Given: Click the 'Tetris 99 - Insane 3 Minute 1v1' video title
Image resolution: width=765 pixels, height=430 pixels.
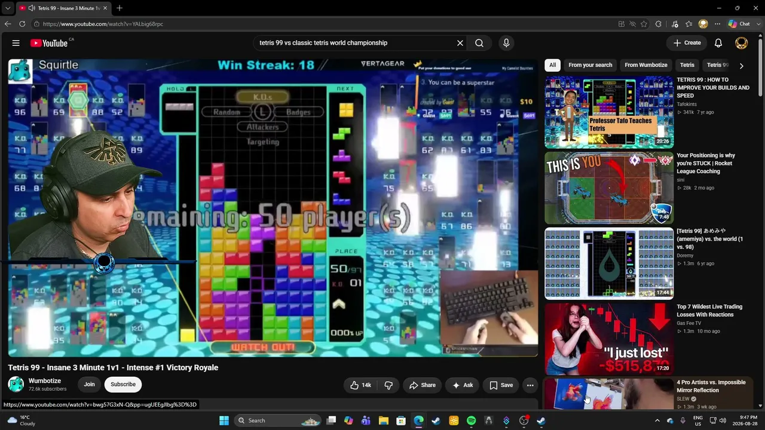Looking at the screenshot, I should (113, 367).
